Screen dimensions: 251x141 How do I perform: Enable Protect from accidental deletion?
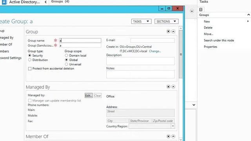click(x=30, y=69)
